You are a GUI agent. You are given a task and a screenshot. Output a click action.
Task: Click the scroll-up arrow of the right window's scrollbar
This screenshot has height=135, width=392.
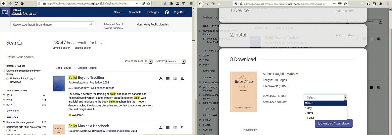pyautogui.click(x=390, y=9)
